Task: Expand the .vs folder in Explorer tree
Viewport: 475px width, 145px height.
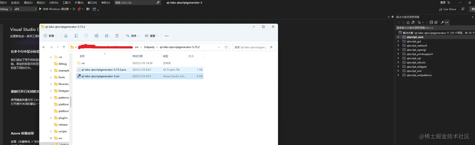Action: (x=51, y=57)
